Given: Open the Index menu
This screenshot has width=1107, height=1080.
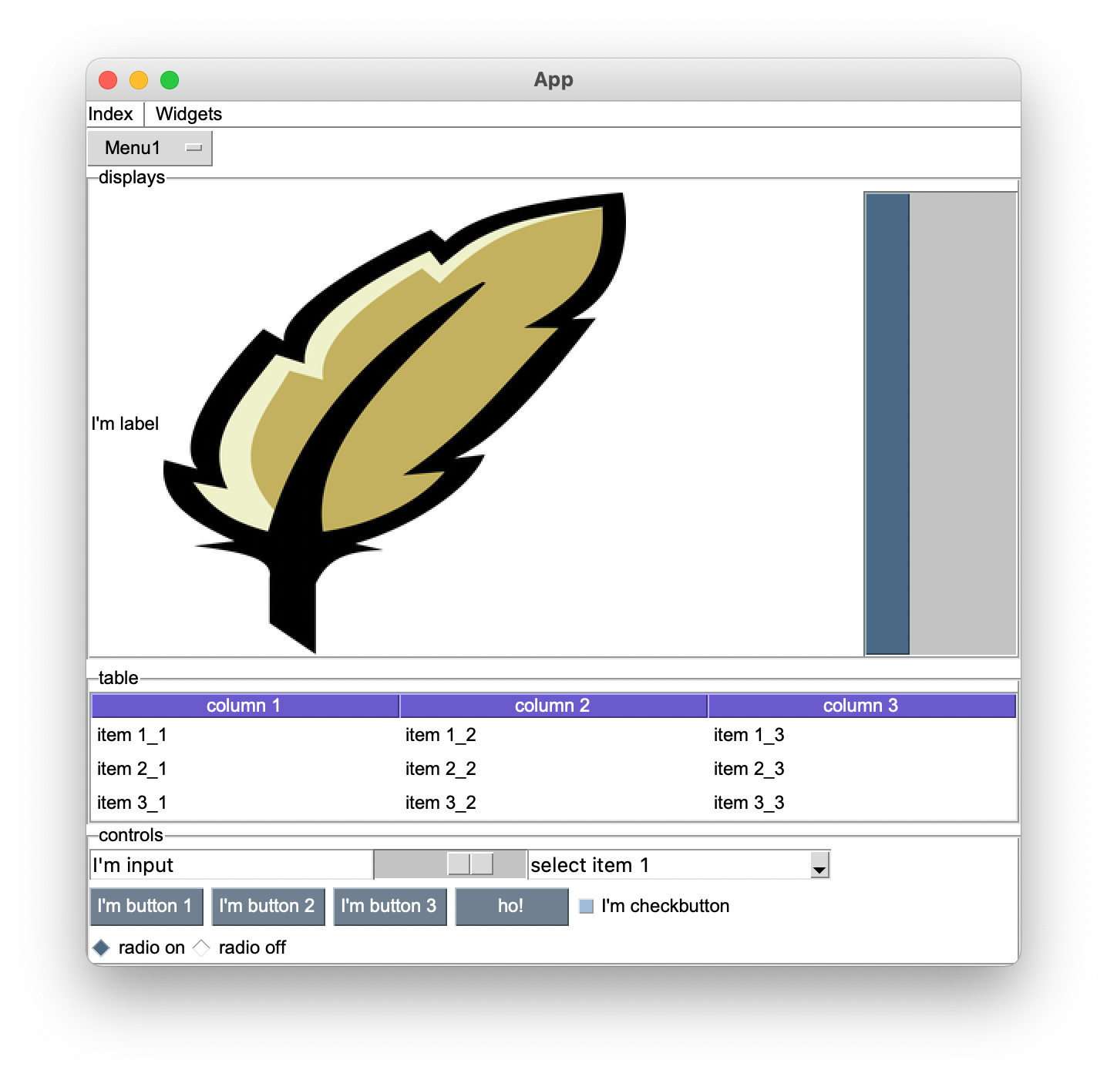Looking at the screenshot, I should click(x=110, y=114).
